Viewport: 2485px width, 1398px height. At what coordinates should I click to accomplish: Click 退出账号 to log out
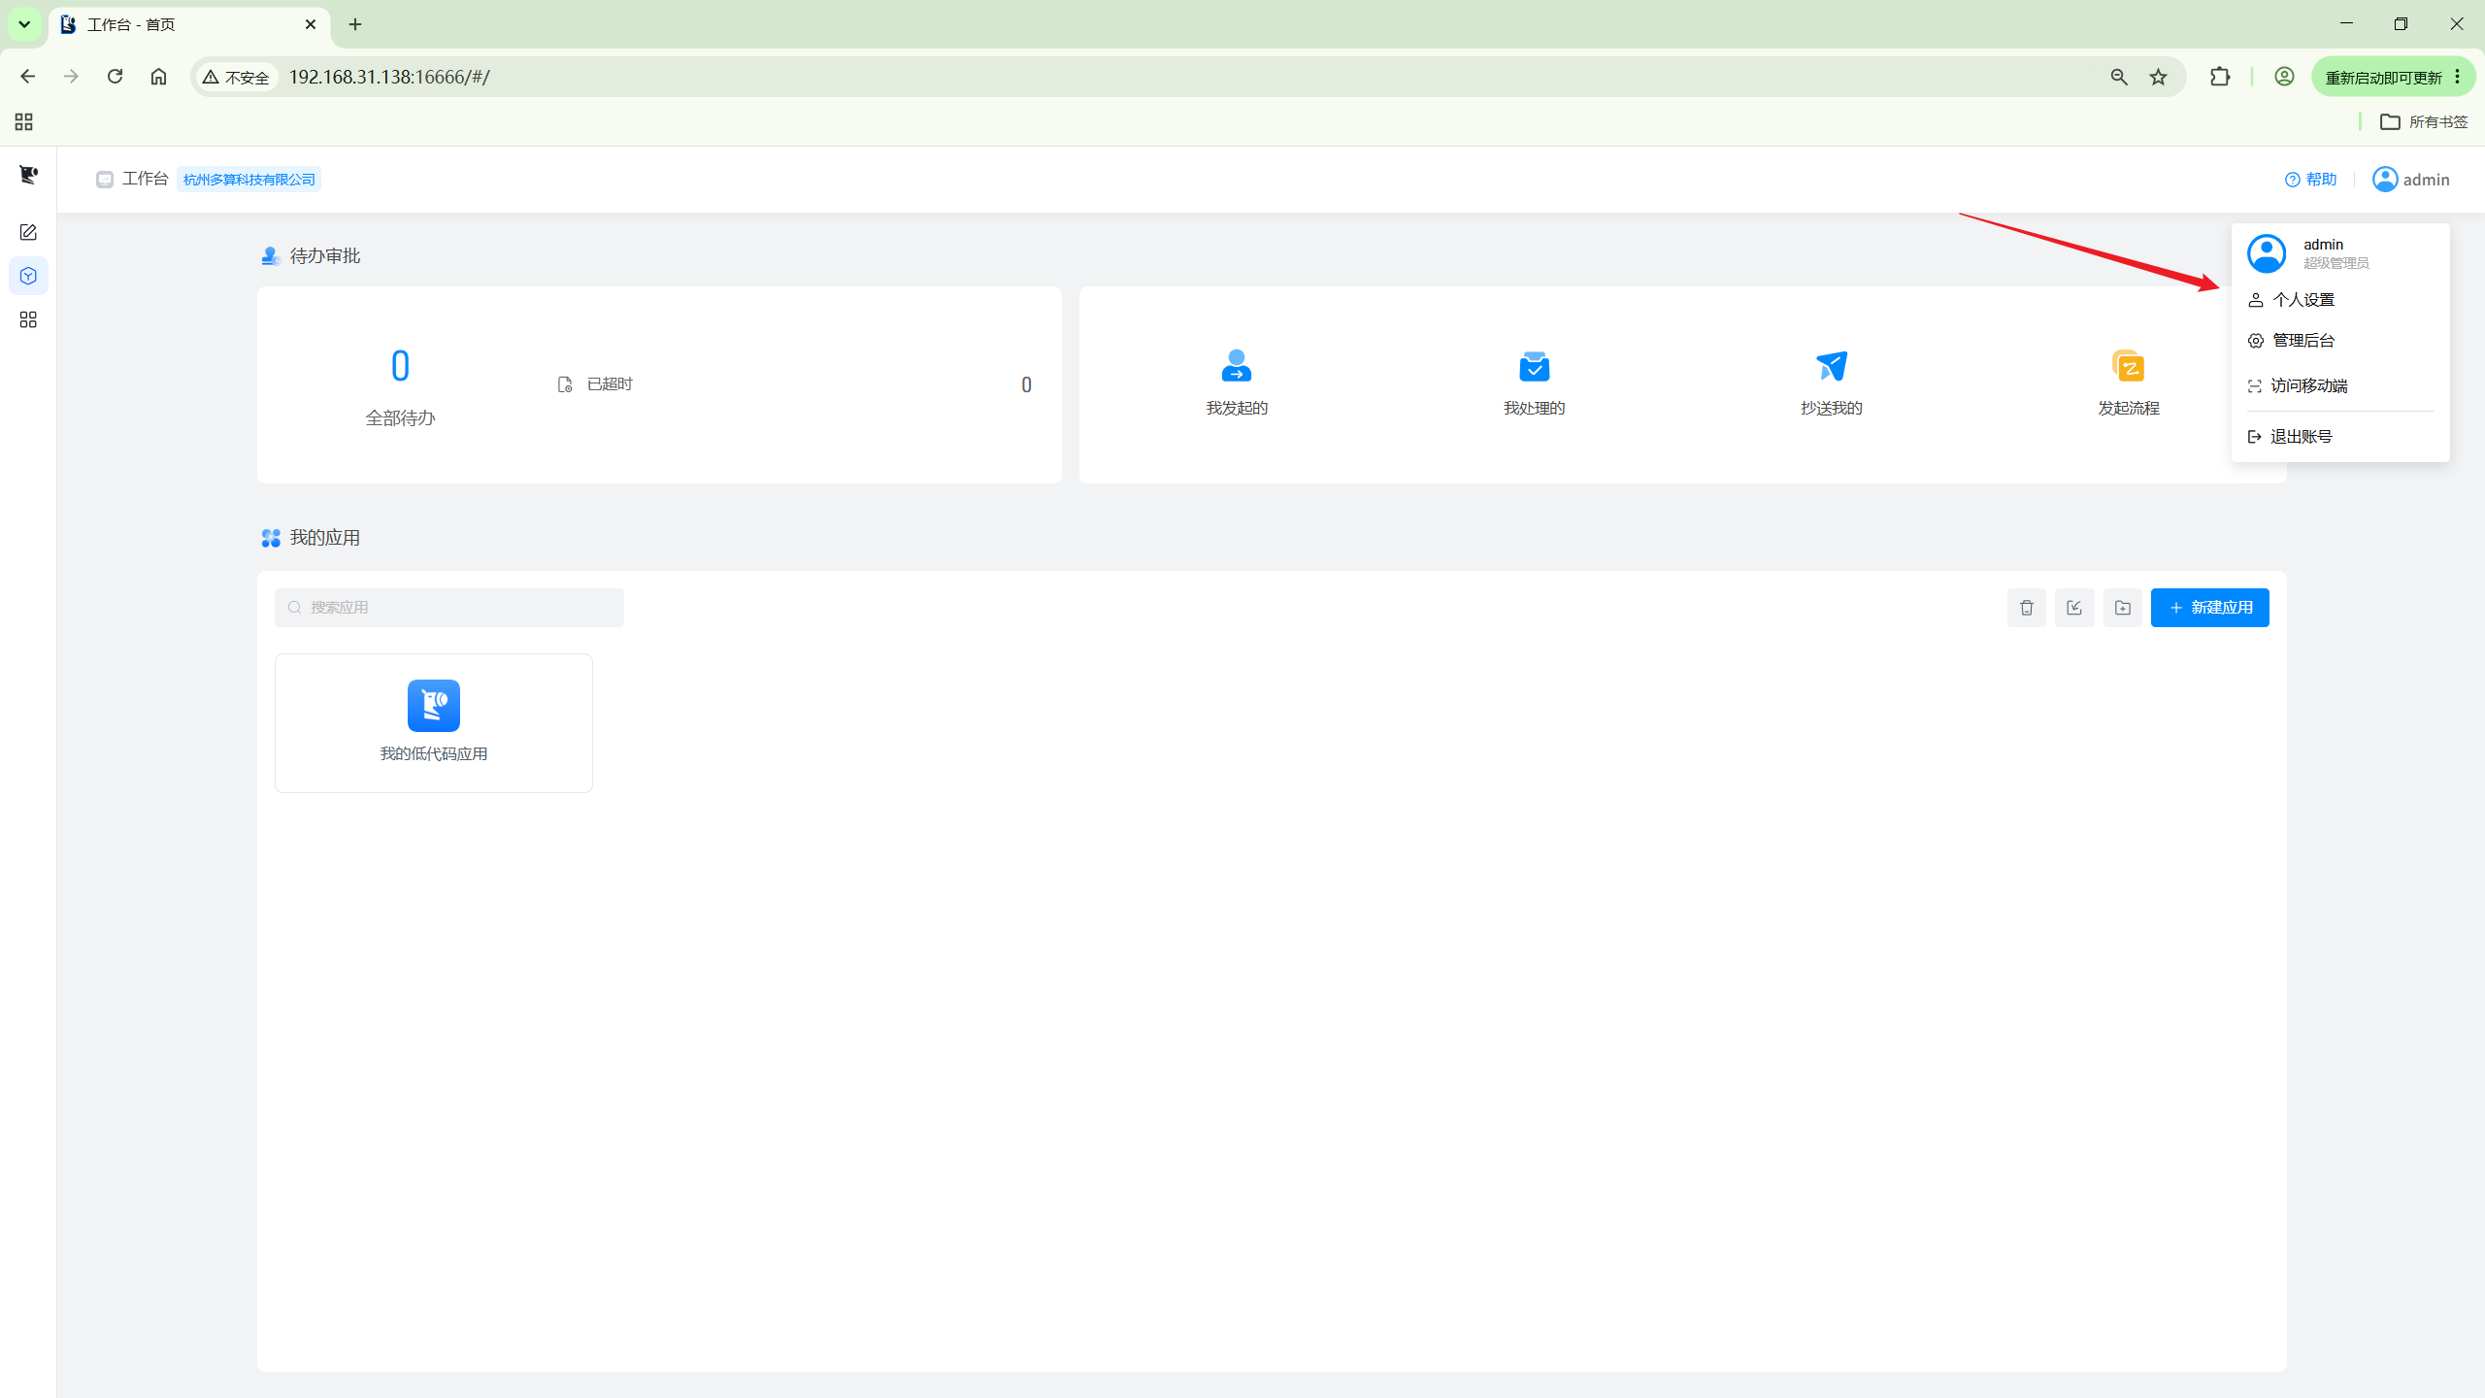(2340, 437)
